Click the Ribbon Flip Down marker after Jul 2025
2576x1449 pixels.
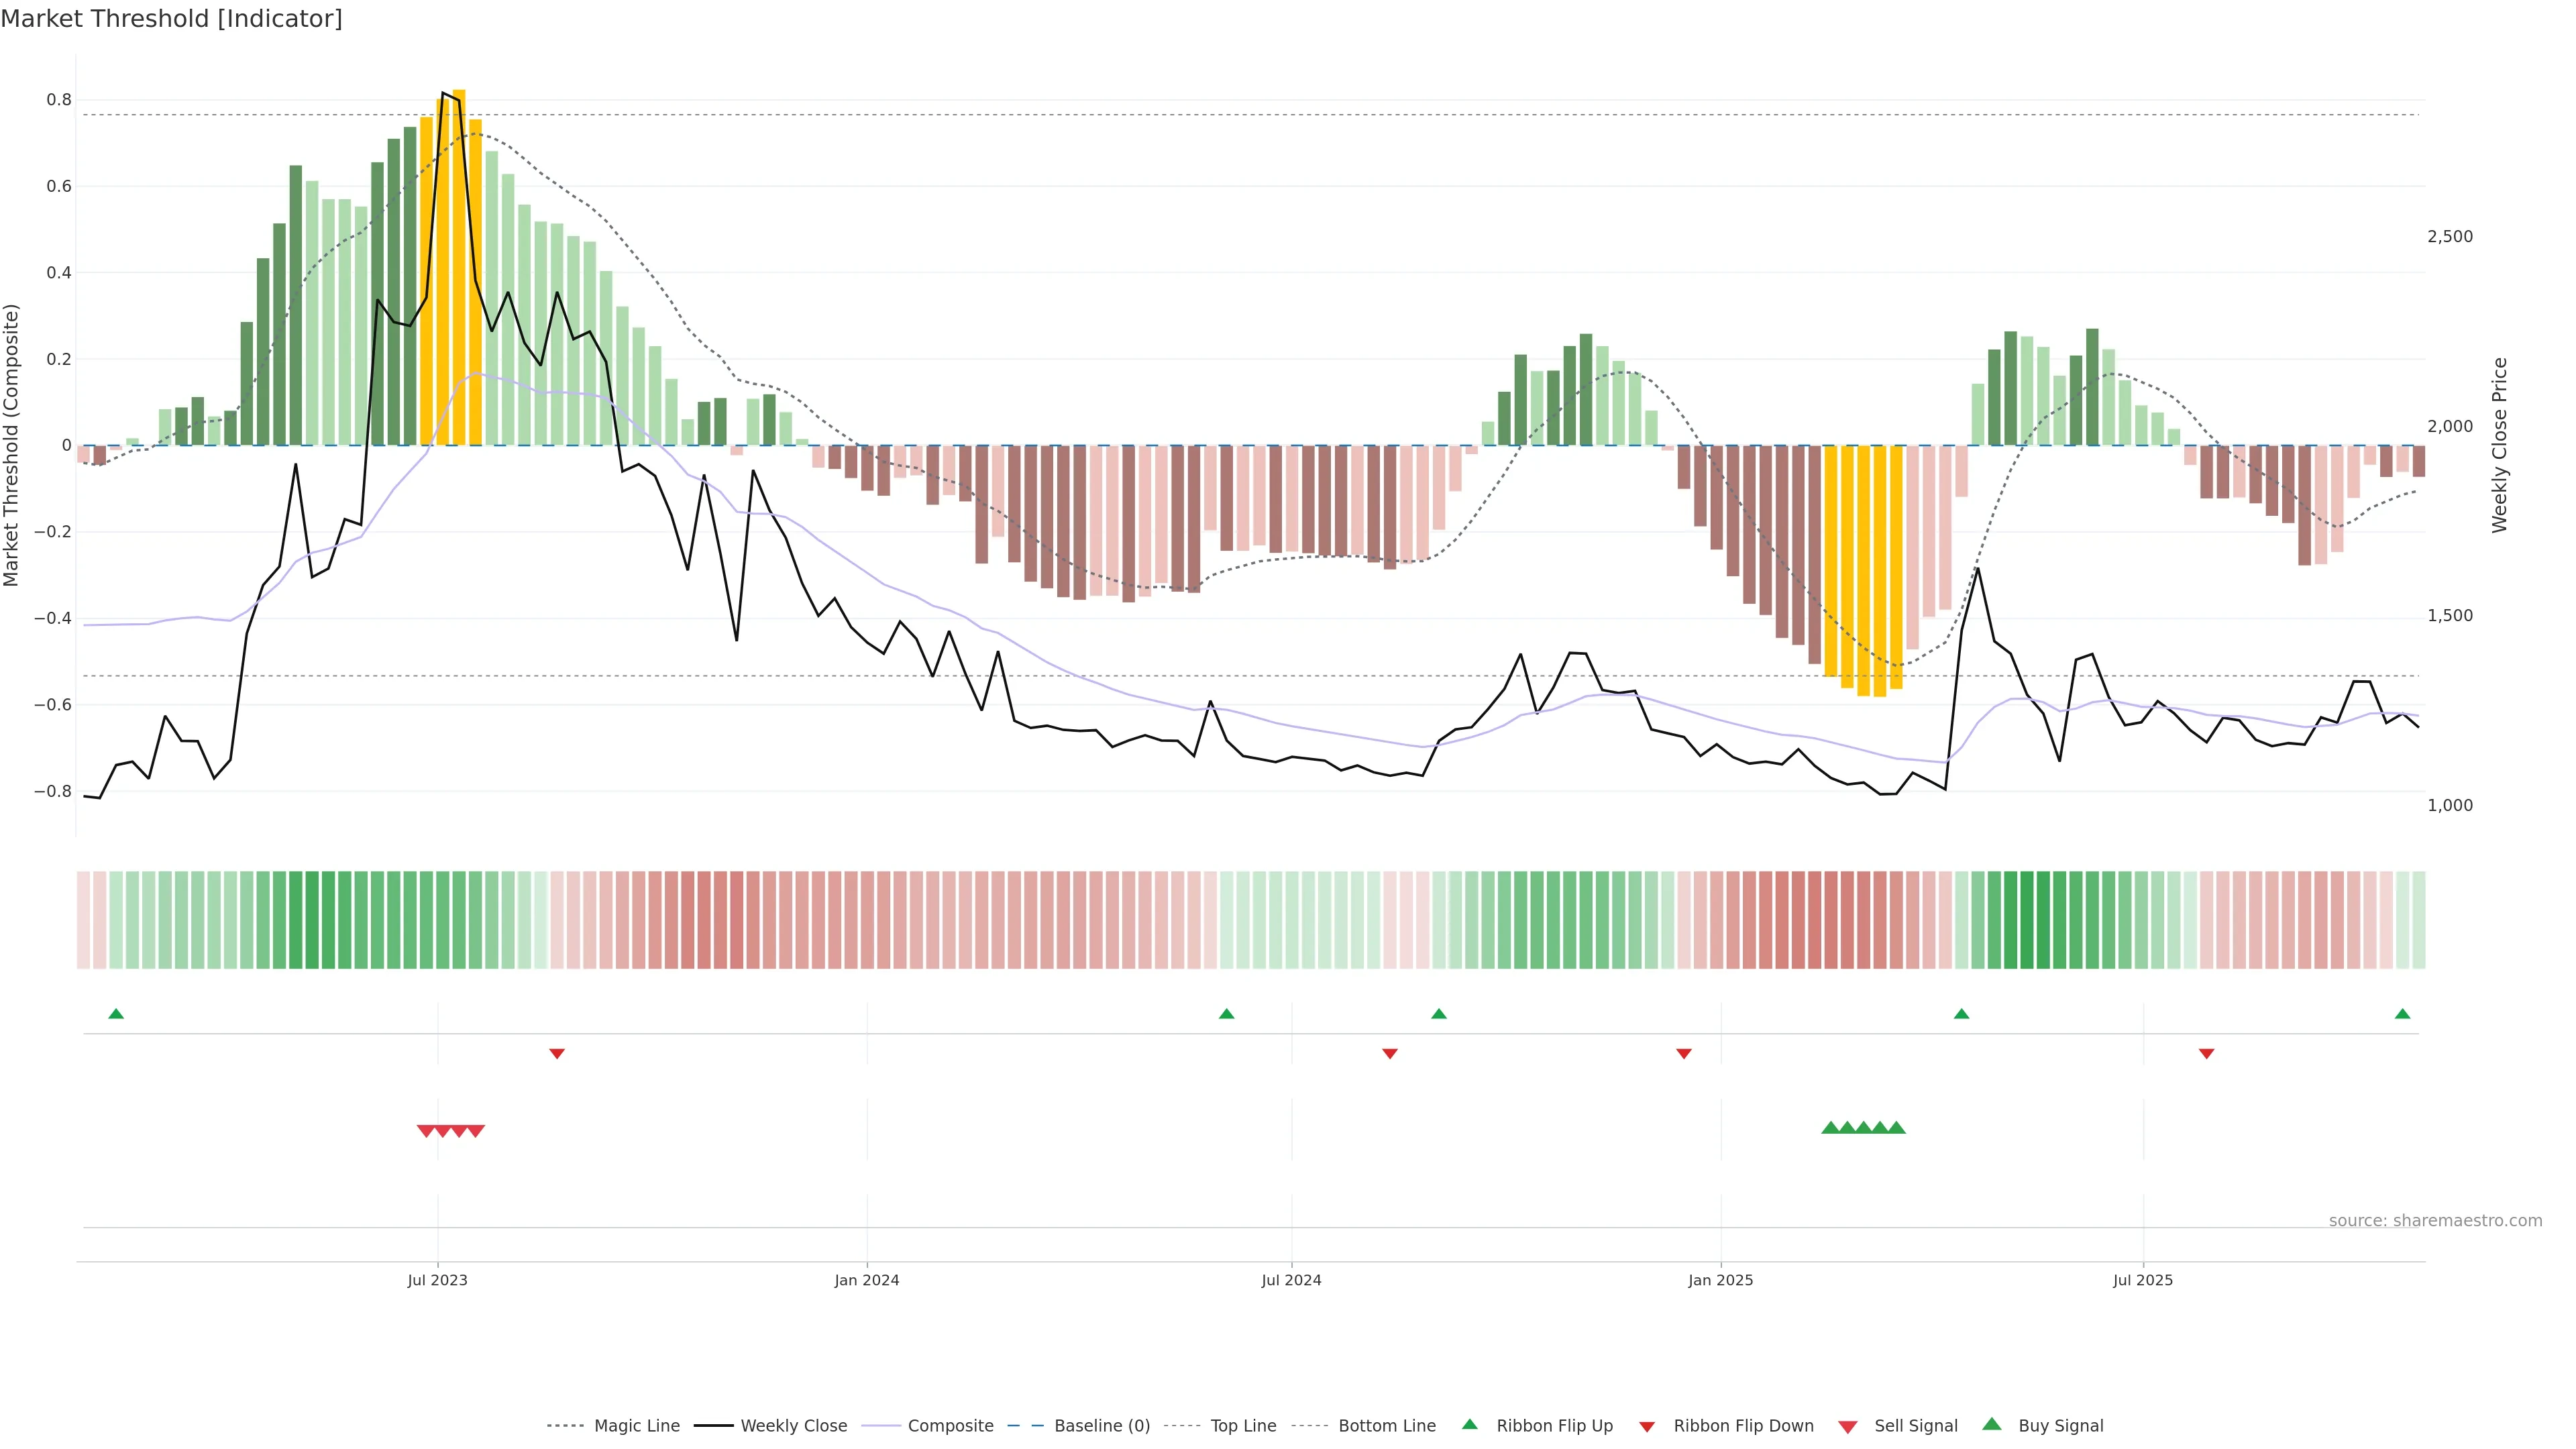[2206, 1053]
